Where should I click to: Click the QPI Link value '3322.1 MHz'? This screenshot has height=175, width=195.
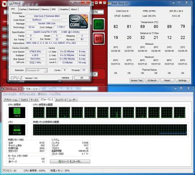[x=35, y=63]
